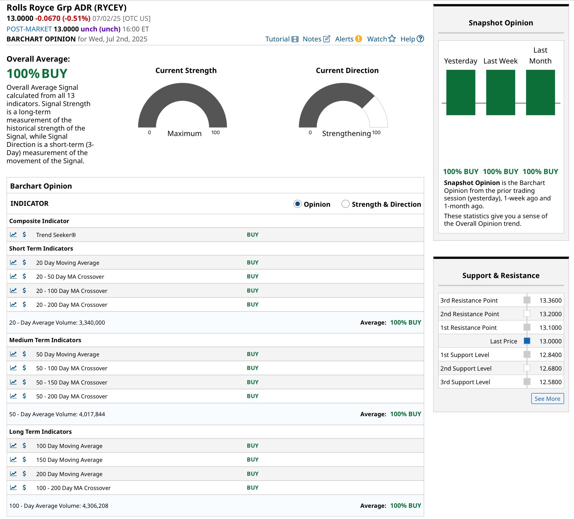Open chart icon for 100 - 200 Day MA Crossover
Screen dimensions: 574x519
click(13, 488)
